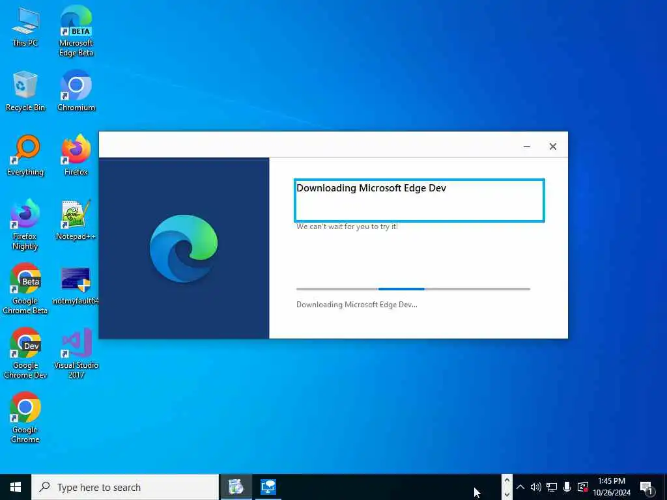This screenshot has height=500, width=667.
Task: Select Microsoft Edge Beta desktop shortcut
Action: (76, 31)
